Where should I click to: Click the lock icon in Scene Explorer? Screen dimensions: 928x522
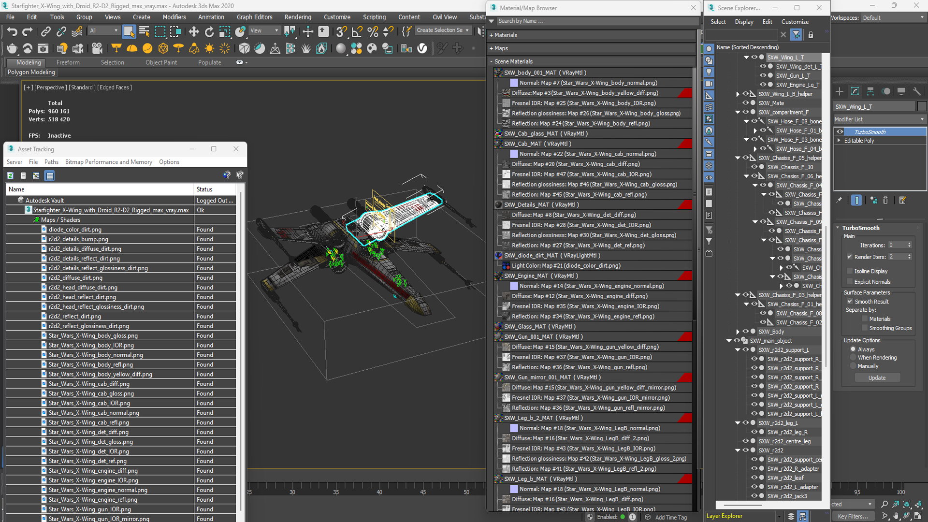(811, 35)
